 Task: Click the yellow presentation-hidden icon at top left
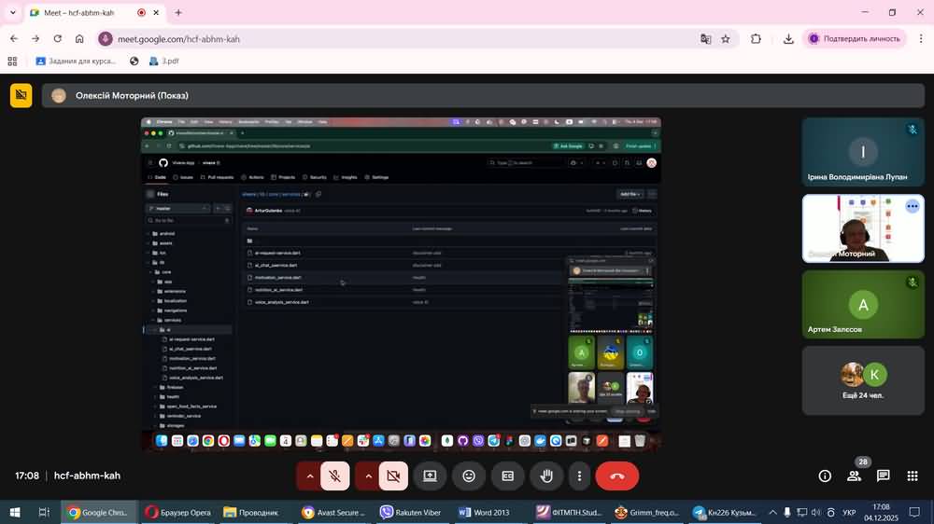pyautogui.click(x=21, y=95)
